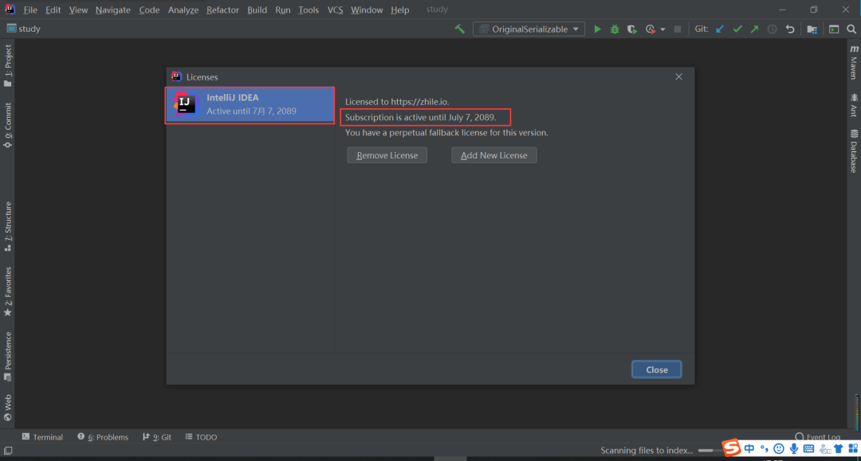Click the Build Project hammer icon
Viewport: 861px width, 461px height.
pos(460,29)
